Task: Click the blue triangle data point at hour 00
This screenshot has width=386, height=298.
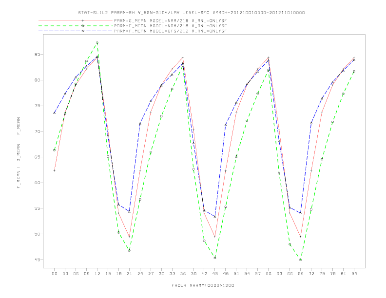Action: click(55, 113)
